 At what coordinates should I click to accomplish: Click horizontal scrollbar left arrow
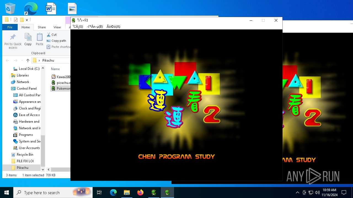click(49, 170)
